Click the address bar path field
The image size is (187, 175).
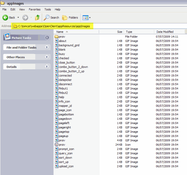pyautogui.click(x=53, y=26)
